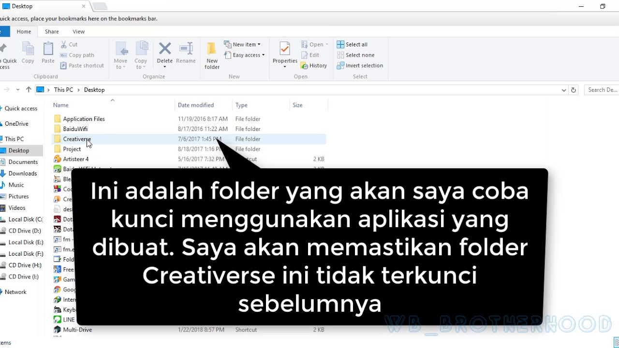Select the BaiduWifi folder

coord(75,129)
